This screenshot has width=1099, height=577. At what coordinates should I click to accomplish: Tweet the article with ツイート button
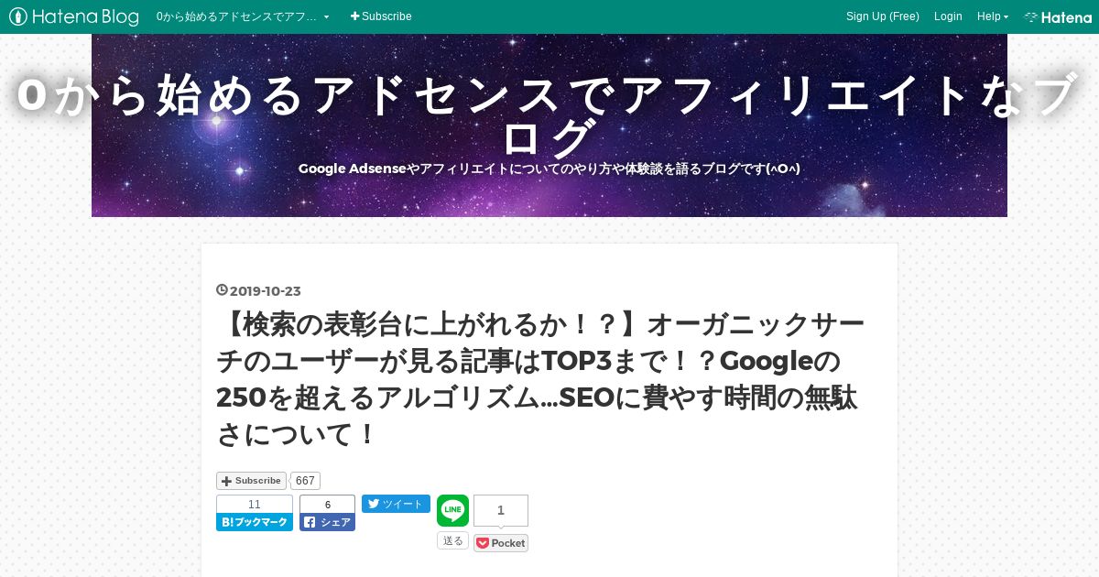coord(396,504)
